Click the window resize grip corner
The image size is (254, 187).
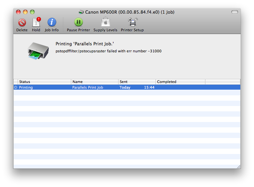point(239,167)
